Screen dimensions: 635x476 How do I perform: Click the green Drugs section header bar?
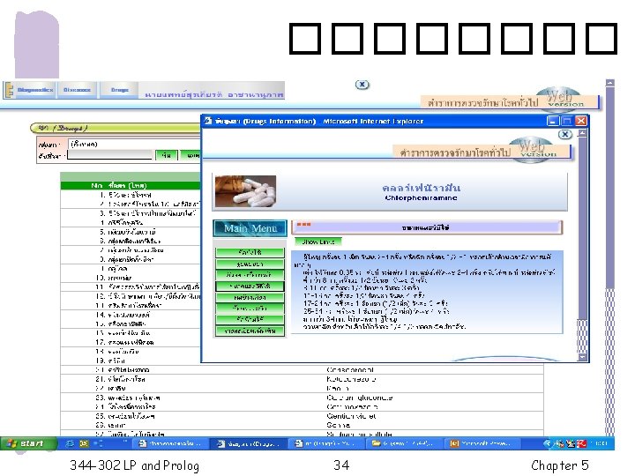click(116, 129)
